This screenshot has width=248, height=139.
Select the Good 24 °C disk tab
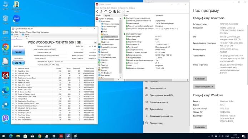coord(26,36)
